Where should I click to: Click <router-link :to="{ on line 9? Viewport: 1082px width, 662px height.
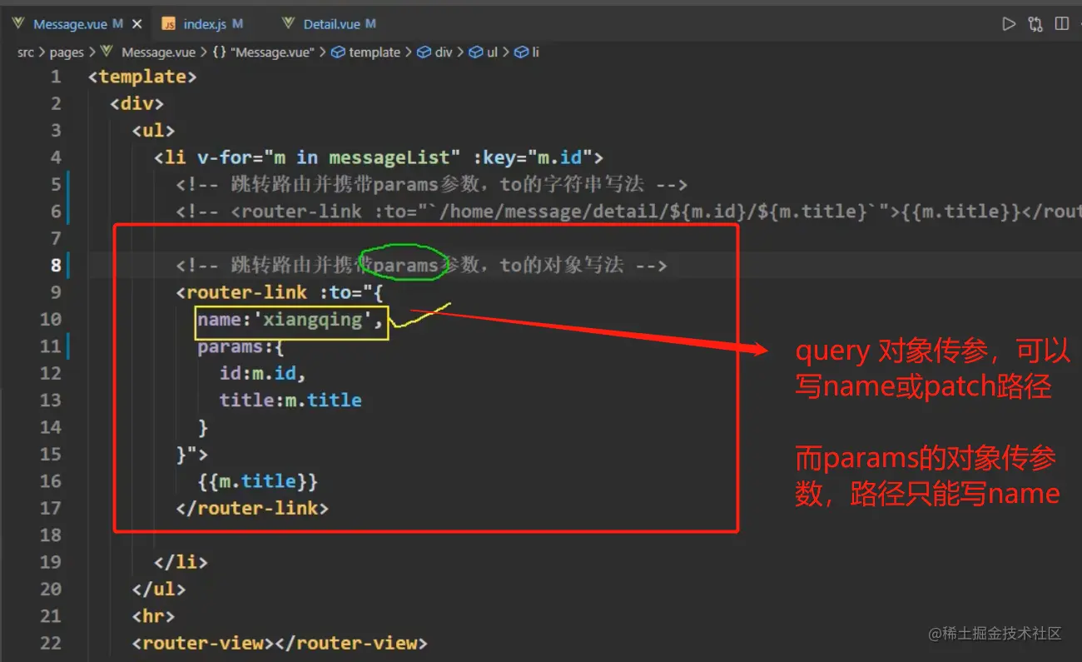pos(280,292)
